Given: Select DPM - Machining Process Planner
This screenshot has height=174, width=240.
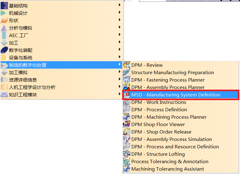Looking at the screenshot, I should point(181,117).
